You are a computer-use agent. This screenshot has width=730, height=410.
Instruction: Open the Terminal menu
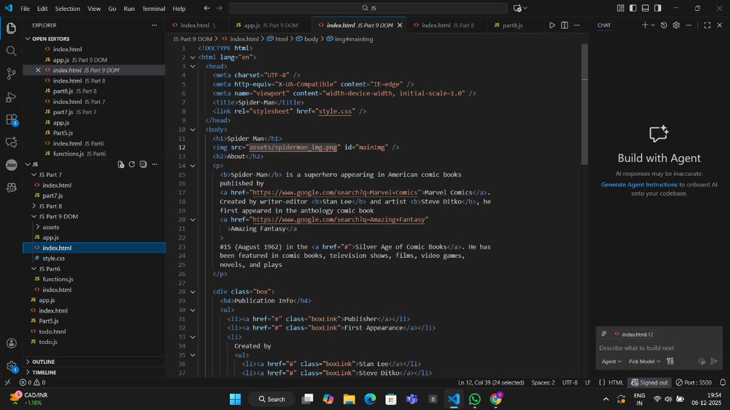(x=153, y=8)
